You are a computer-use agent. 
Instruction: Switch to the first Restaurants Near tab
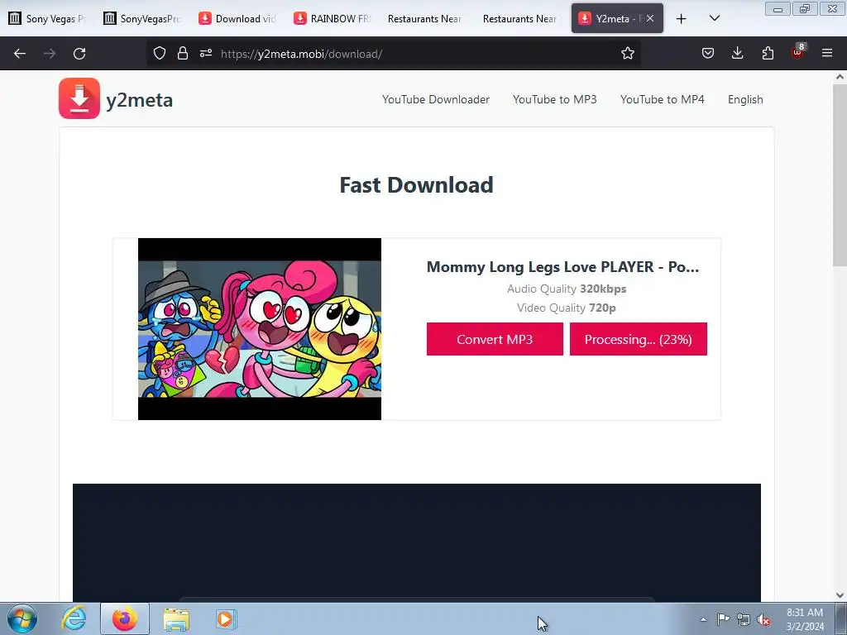coord(424,18)
